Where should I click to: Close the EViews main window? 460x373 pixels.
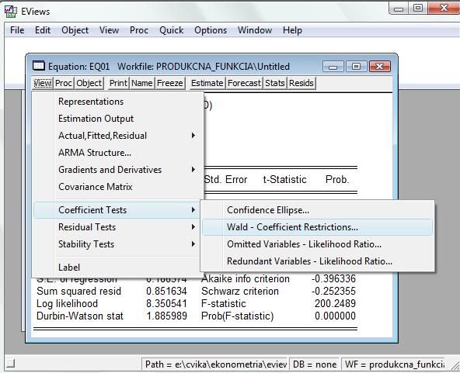tap(444, 8)
